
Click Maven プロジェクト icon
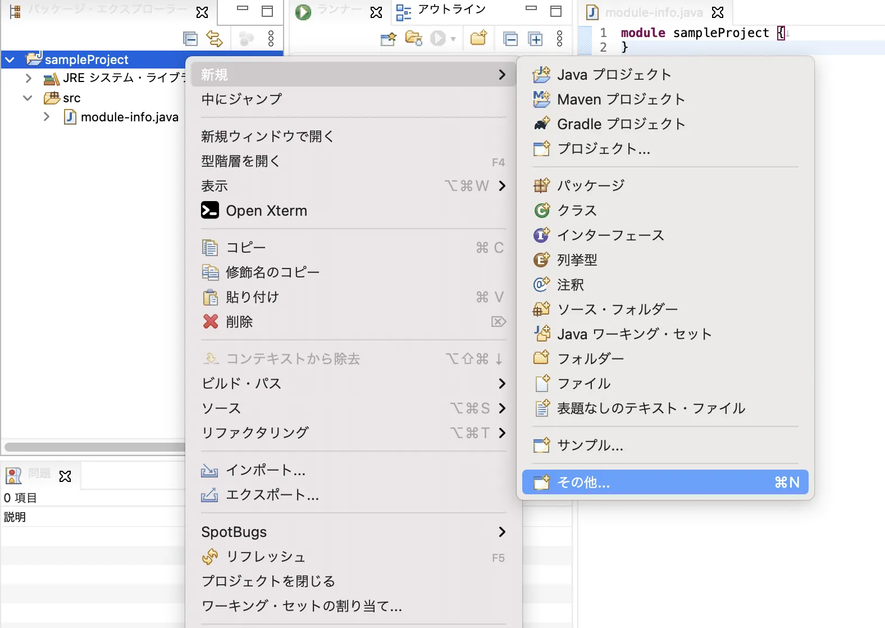pos(541,99)
